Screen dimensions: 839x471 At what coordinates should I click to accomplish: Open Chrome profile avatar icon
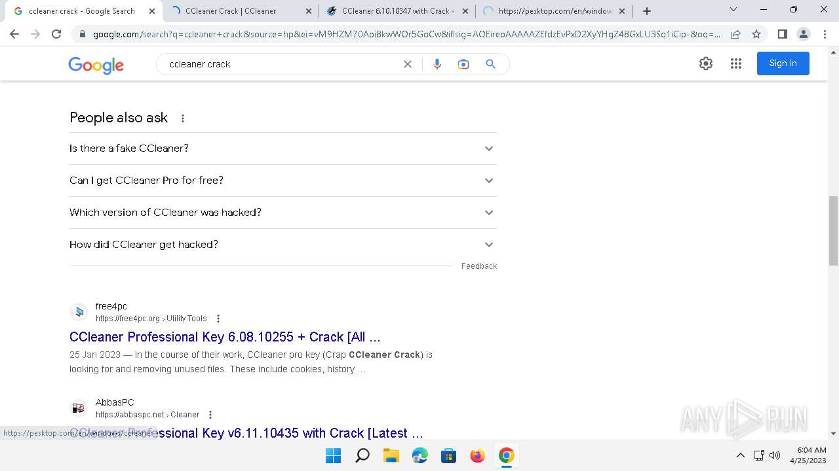point(803,34)
